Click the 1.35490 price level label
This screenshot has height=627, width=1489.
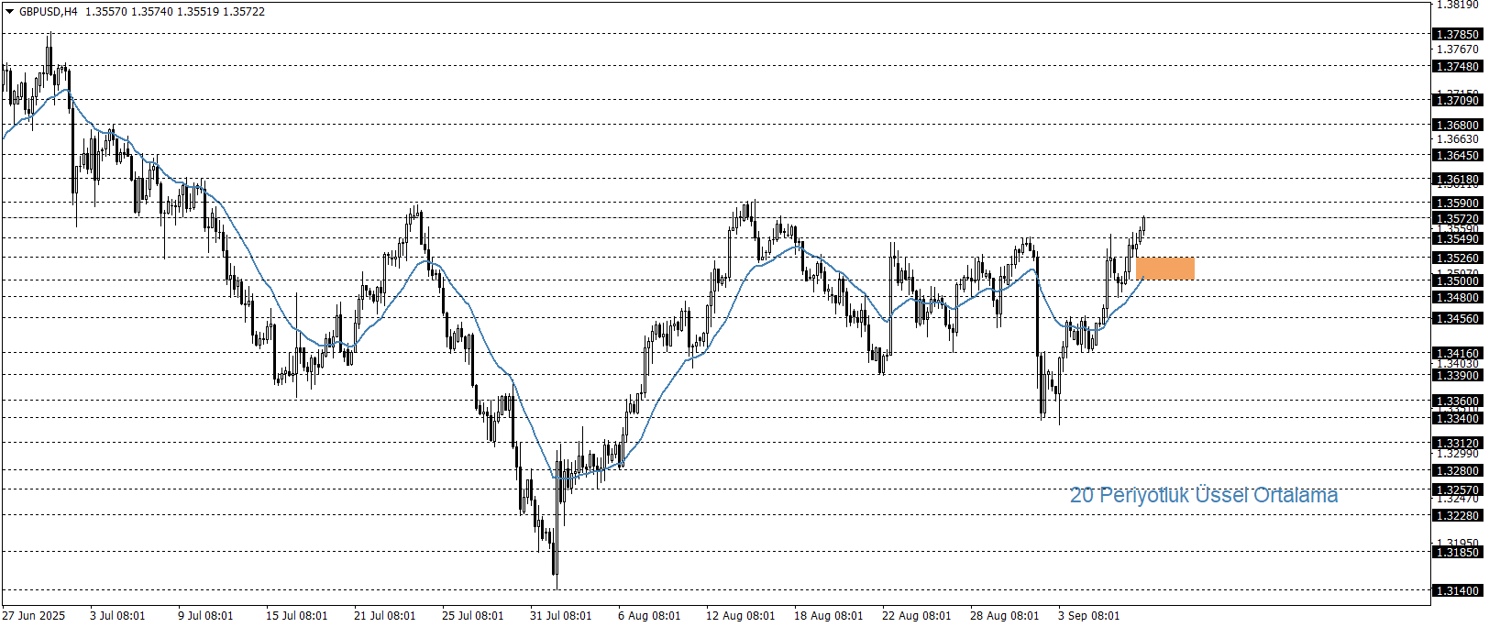point(1457,238)
